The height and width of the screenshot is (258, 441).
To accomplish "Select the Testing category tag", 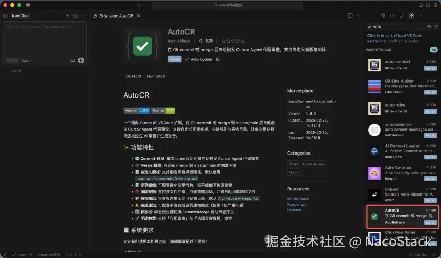I will pos(295,172).
